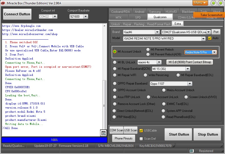Select MI Repair Baseband(QCN) option
Viewport: 225px width, 154px height.
115,69
